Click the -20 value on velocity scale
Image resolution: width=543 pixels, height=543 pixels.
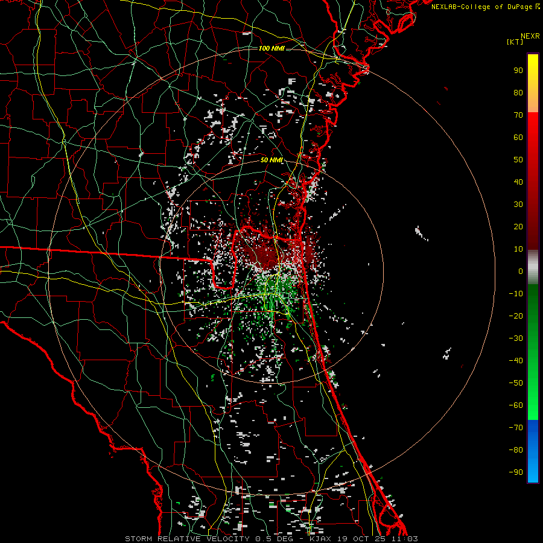pos(516,316)
